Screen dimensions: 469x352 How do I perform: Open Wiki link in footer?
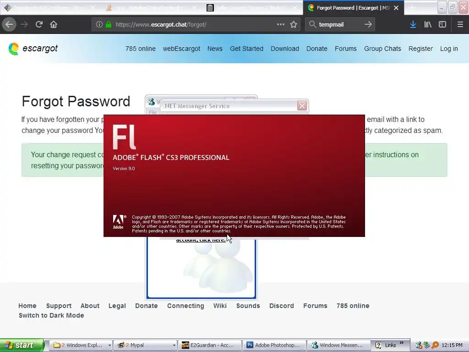[220, 306]
